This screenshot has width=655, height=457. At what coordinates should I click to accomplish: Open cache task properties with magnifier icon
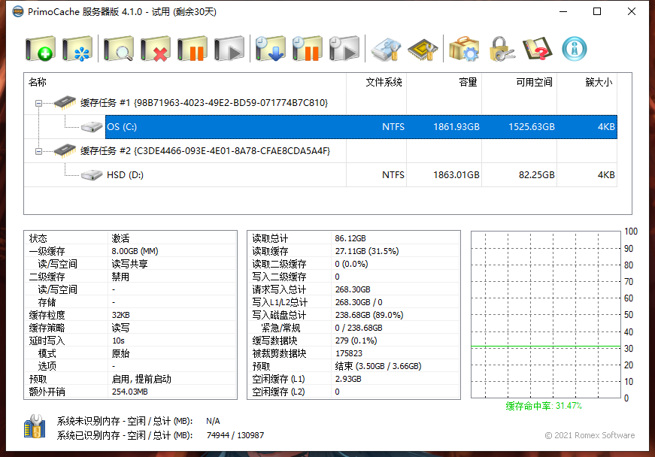tap(118, 50)
